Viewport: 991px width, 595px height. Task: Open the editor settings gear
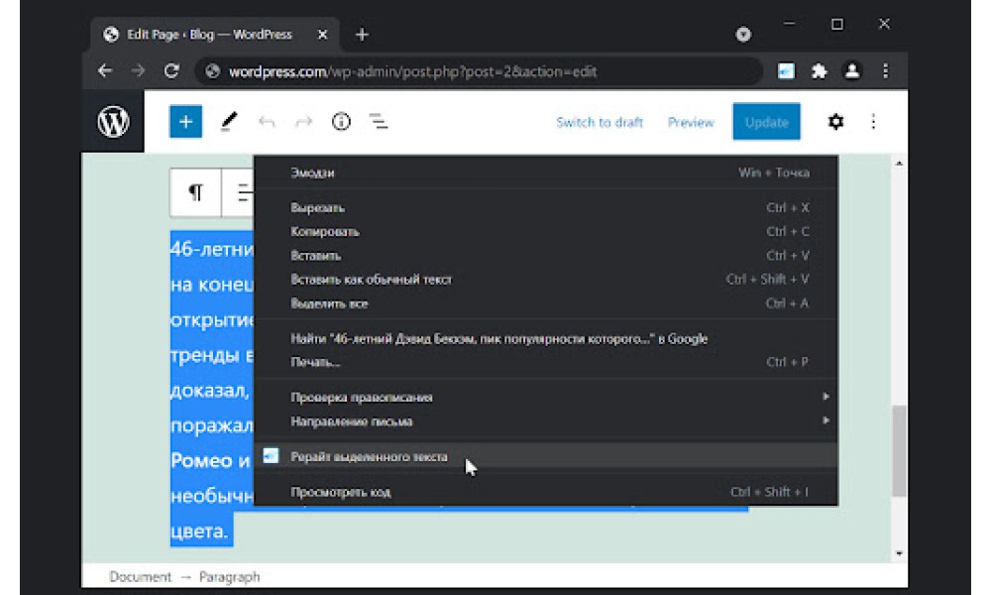(x=835, y=121)
